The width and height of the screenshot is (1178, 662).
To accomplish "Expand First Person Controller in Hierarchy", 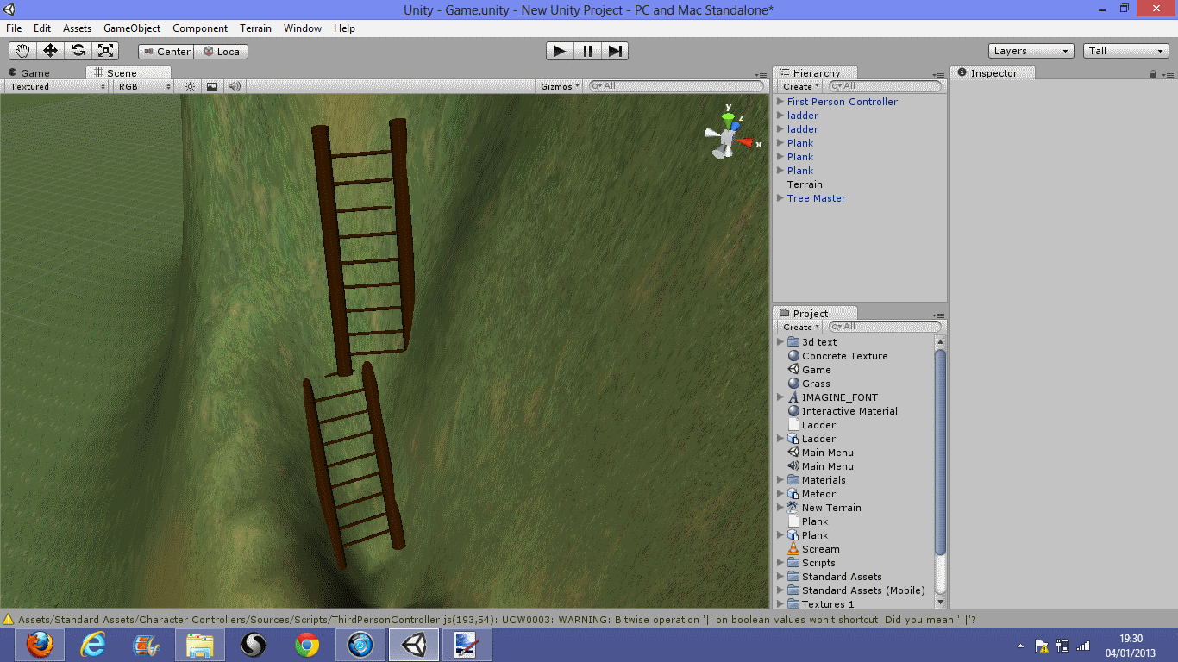I will point(780,102).
